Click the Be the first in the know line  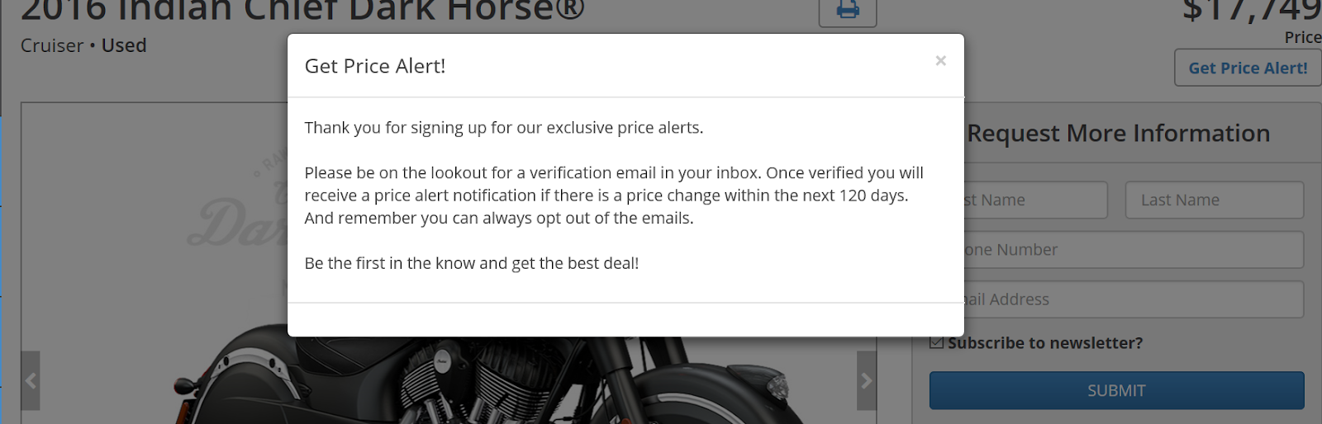472,263
